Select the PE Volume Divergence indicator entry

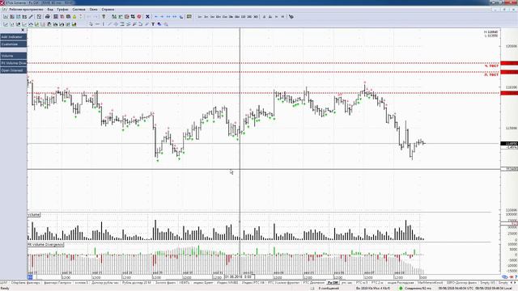(x=13, y=63)
